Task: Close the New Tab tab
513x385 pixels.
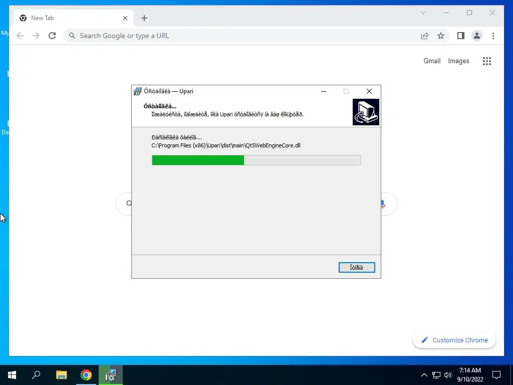Action: click(x=125, y=18)
